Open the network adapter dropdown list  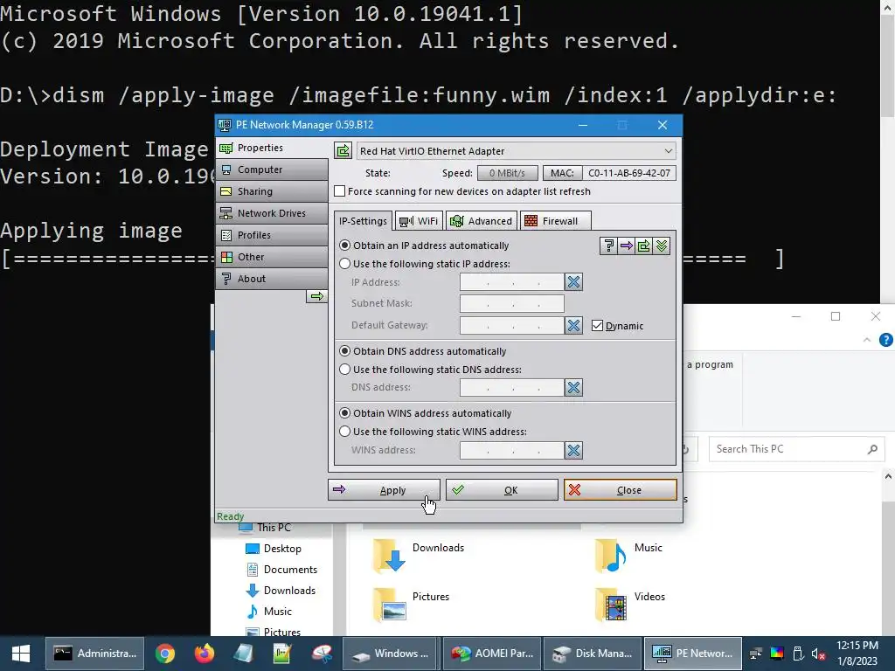tap(668, 151)
